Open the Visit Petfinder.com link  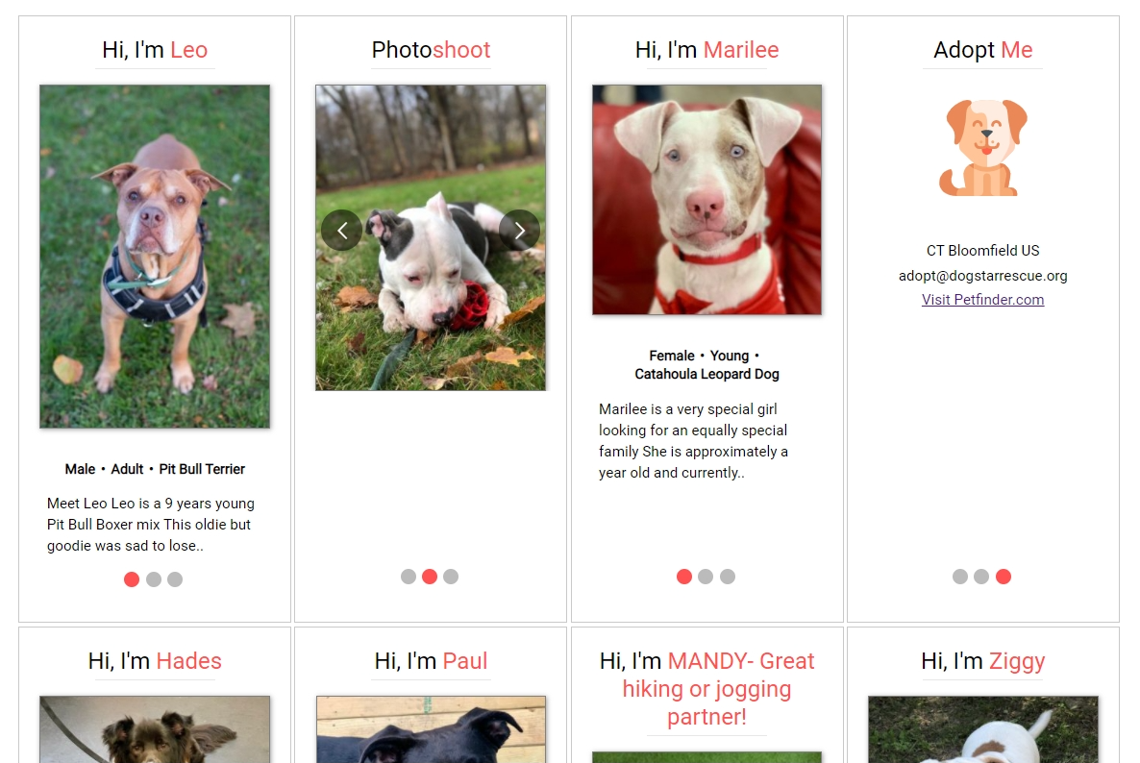pos(983,300)
